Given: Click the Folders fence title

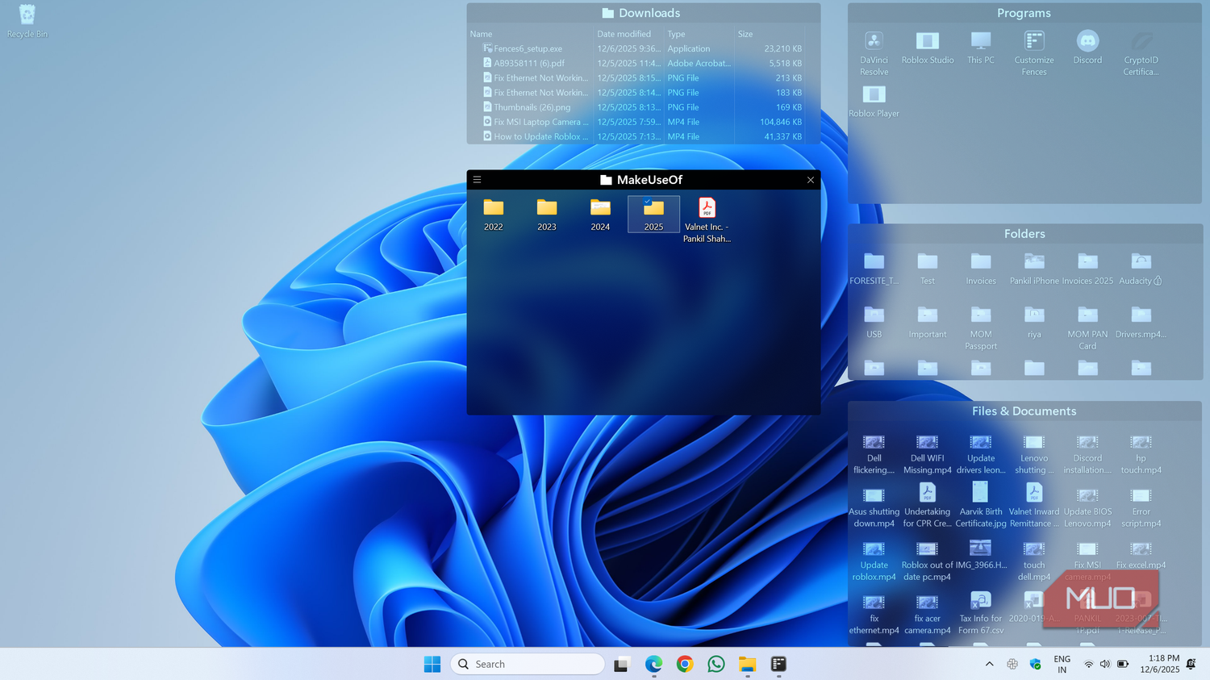Looking at the screenshot, I should point(1024,234).
